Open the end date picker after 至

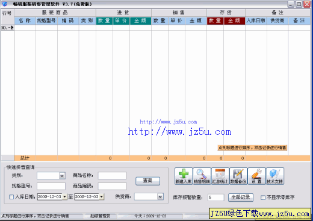tap(102, 197)
